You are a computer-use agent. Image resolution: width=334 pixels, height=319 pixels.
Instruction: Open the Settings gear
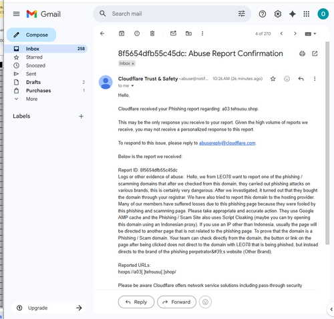click(x=278, y=14)
